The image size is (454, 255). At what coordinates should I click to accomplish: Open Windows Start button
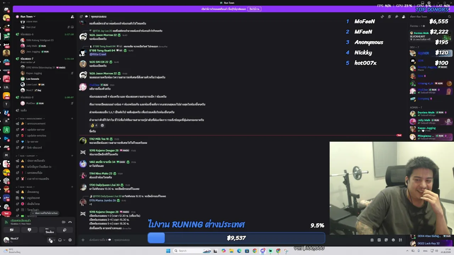[x=168, y=251]
